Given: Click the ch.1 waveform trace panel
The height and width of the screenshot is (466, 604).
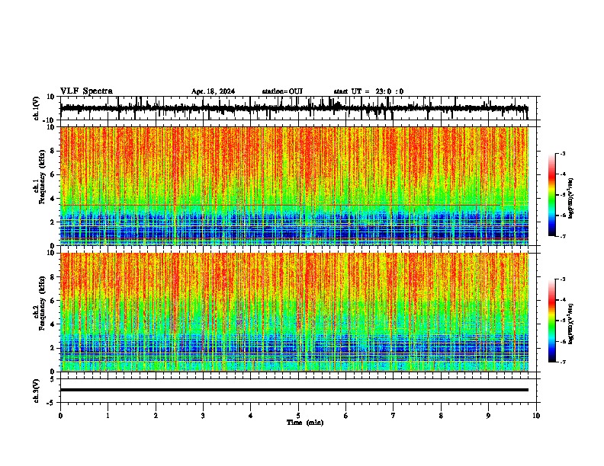Looking at the screenshot, I should pyautogui.click(x=298, y=108).
